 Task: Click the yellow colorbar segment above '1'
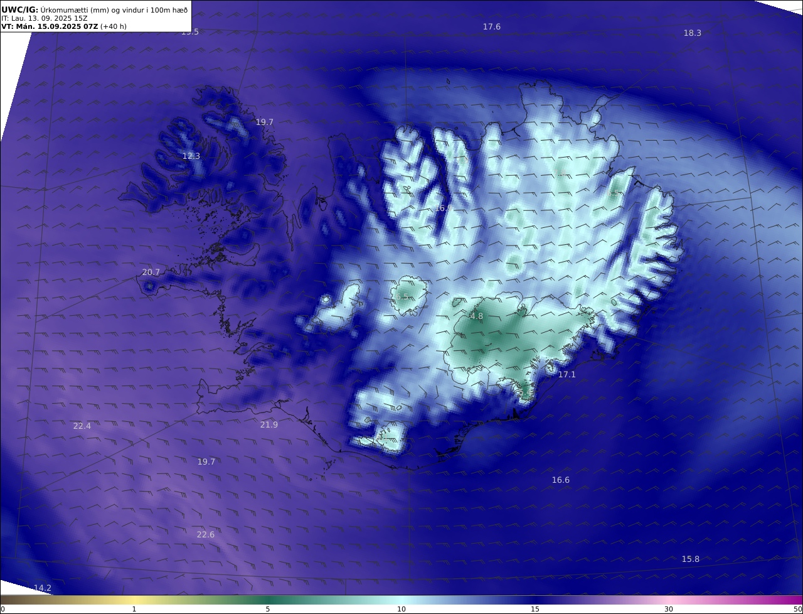pos(134,600)
